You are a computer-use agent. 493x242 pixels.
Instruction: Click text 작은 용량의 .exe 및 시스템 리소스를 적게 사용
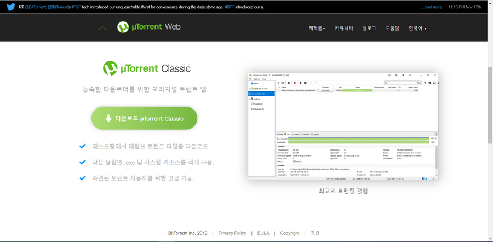click(x=153, y=163)
